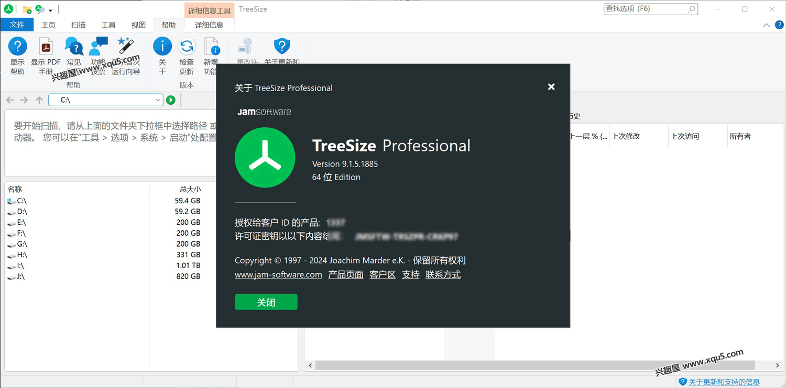Select the C:\ drive row

[x=104, y=201]
